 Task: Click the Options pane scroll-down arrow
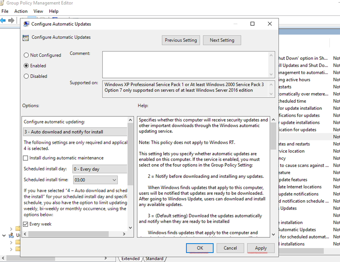[130, 228]
